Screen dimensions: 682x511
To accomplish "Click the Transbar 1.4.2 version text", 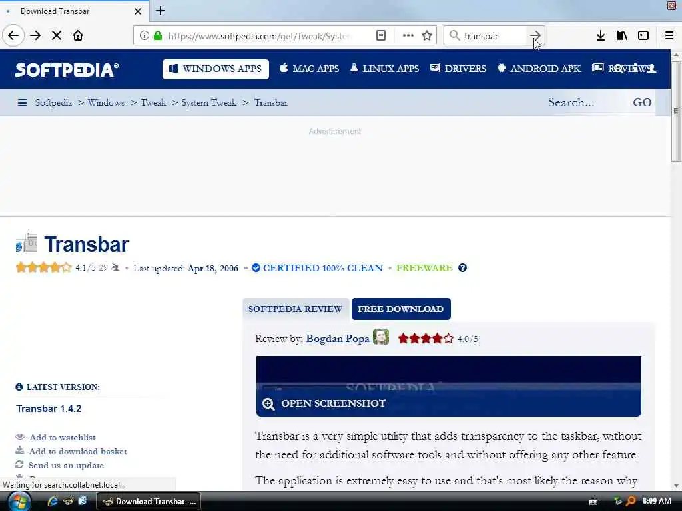I will coord(49,409).
